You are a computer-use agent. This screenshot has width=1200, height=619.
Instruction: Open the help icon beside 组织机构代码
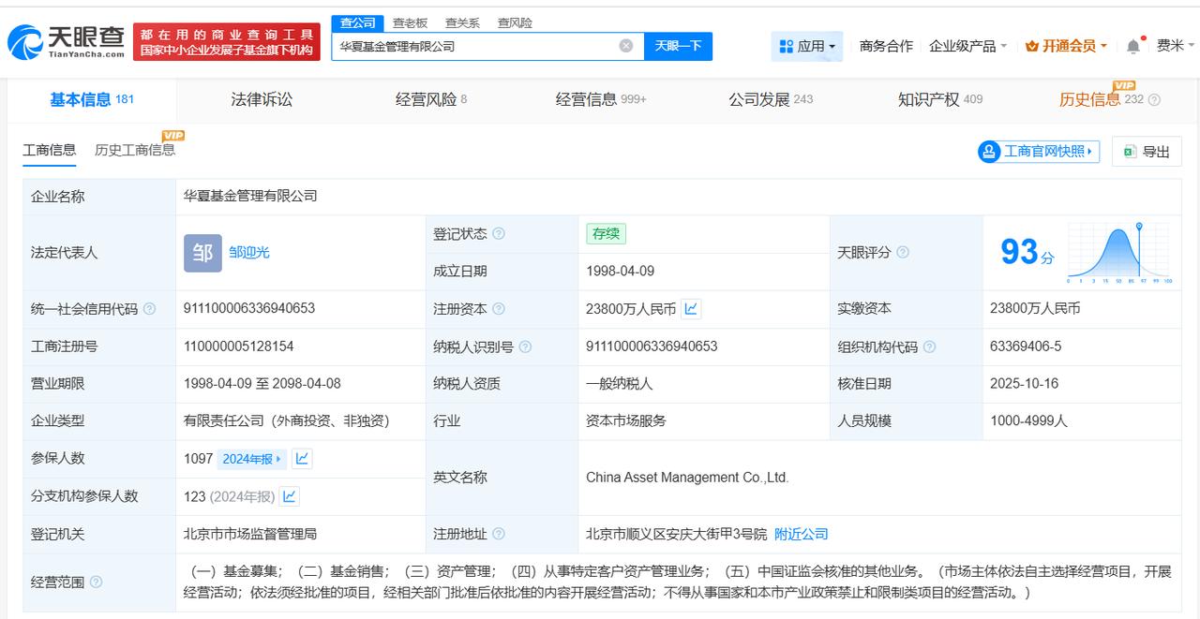click(x=929, y=346)
